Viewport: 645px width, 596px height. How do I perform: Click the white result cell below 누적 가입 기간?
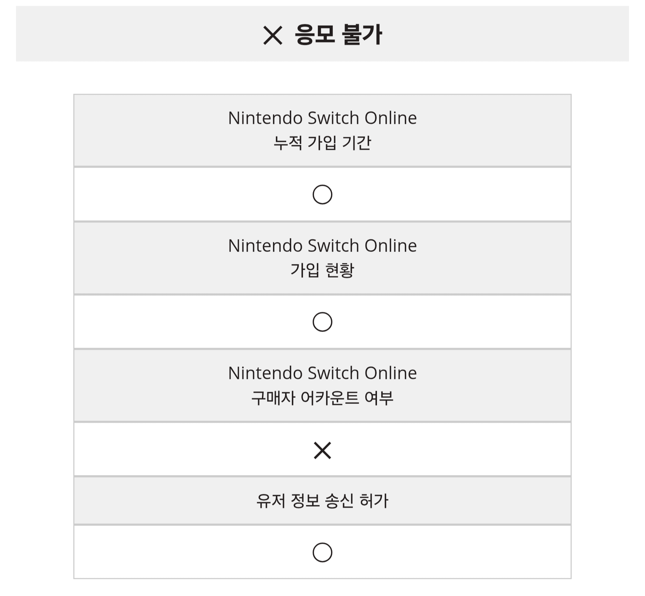tap(322, 194)
